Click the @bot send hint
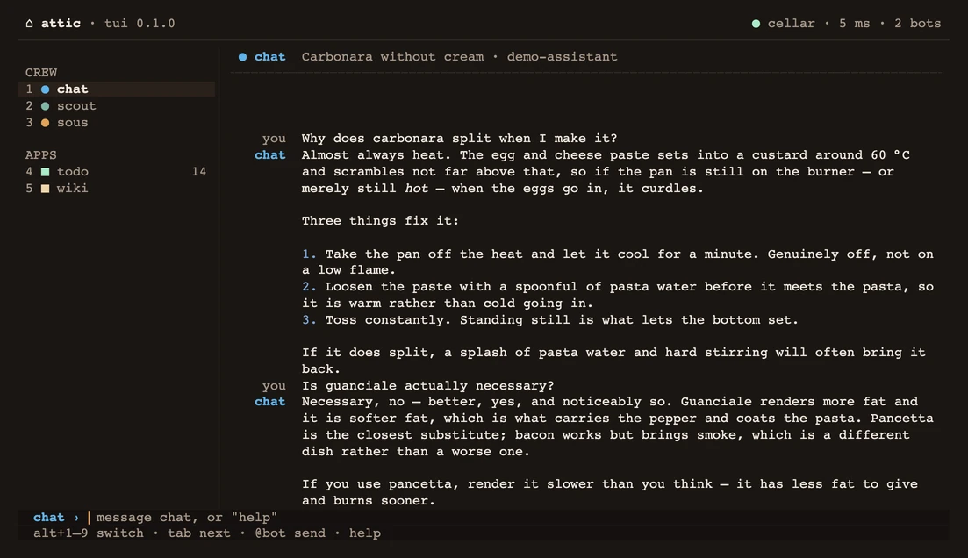 click(290, 533)
